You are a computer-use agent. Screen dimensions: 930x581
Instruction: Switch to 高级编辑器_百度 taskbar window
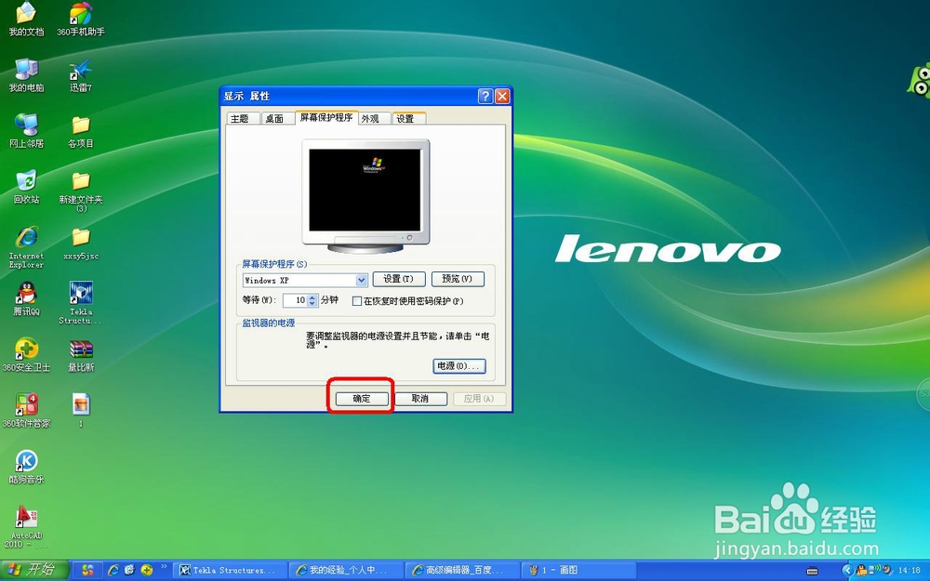(462, 571)
